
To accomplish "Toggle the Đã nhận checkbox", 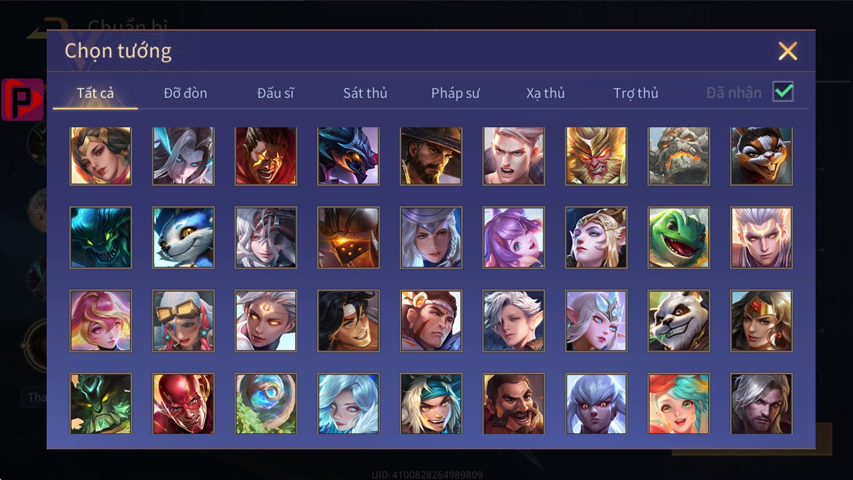I will [x=783, y=92].
